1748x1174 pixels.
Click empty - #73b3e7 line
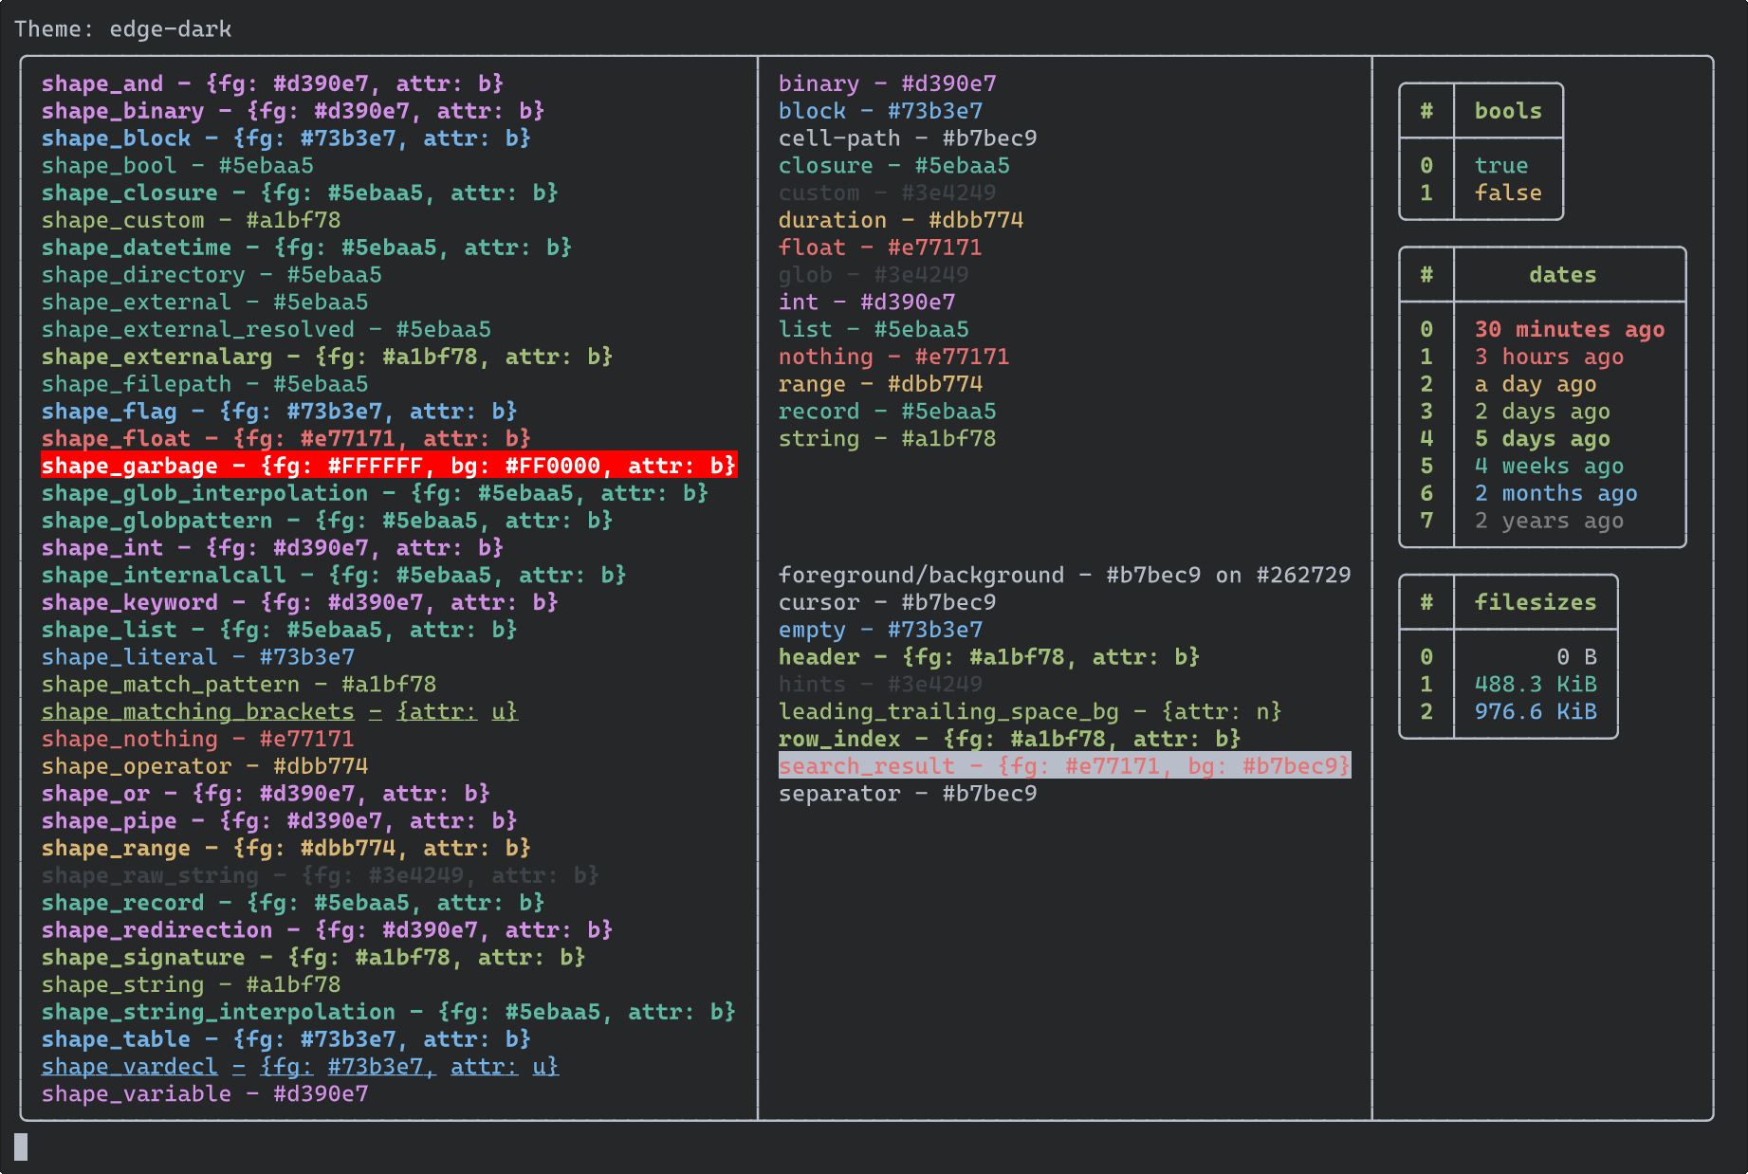coord(880,631)
